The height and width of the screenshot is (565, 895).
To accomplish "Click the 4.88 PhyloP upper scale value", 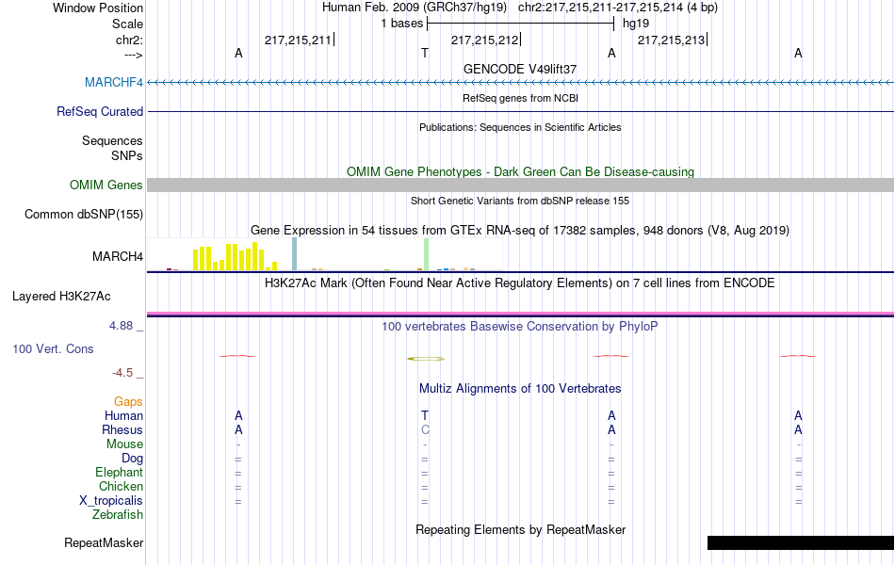I will [121, 325].
